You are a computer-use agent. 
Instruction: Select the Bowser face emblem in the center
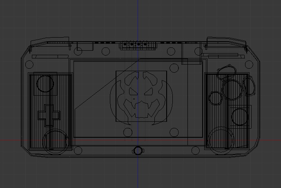pyautogui.click(x=141, y=98)
